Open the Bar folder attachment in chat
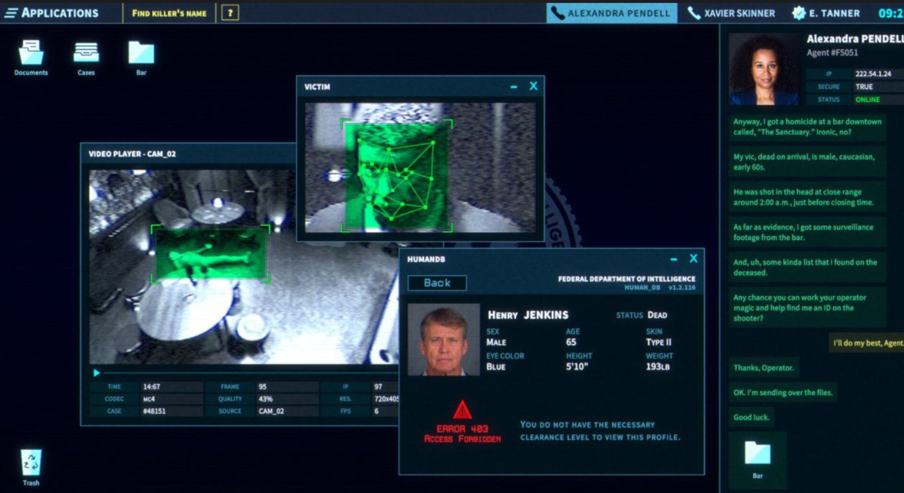 (758, 454)
